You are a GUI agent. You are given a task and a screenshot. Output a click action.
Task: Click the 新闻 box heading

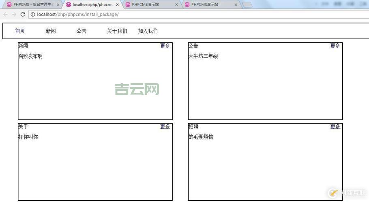pyautogui.click(x=23, y=46)
